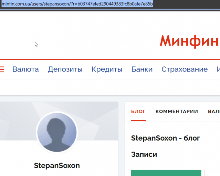
Task: Click the browser address bar URL
Action: click(77, 4)
